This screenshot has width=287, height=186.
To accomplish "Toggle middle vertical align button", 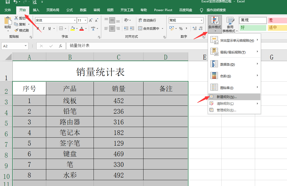I will coord(112,20).
